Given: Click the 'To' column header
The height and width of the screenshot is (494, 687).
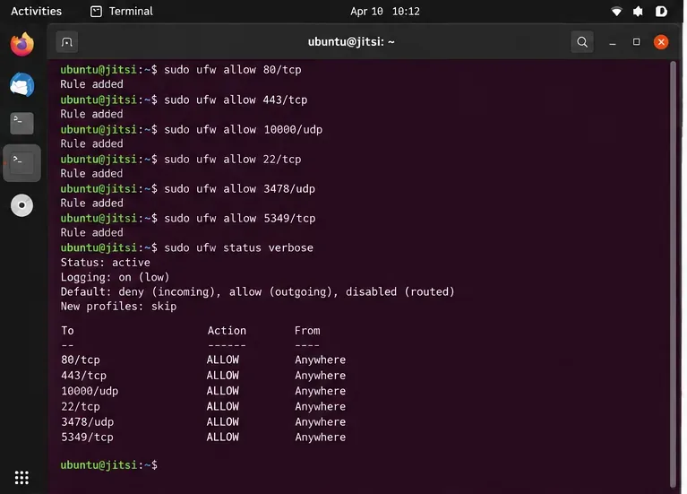Looking at the screenshot, I should tap(67, 330).
